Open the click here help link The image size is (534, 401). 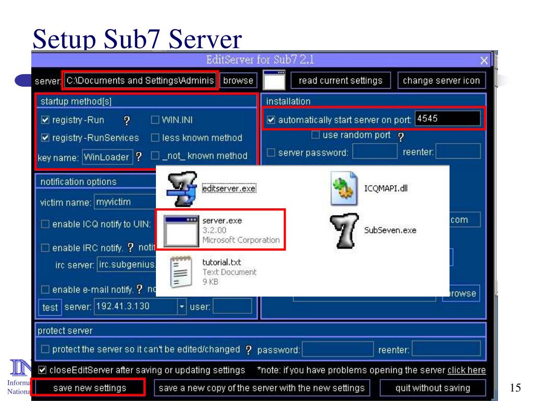coord(467,370)
